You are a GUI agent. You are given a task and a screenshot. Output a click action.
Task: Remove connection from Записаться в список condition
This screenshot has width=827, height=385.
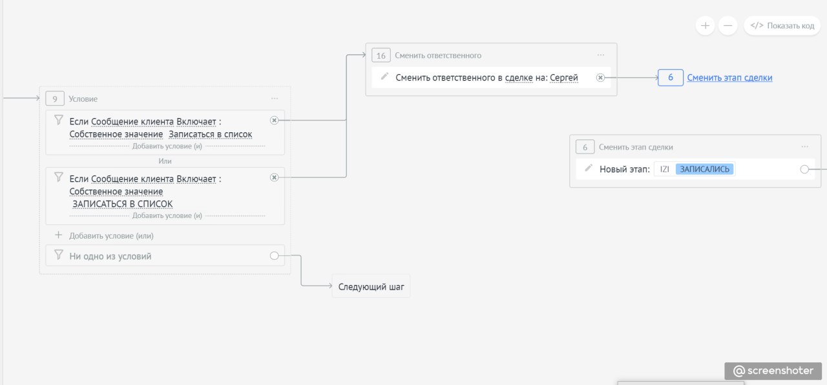coord(274,120)
